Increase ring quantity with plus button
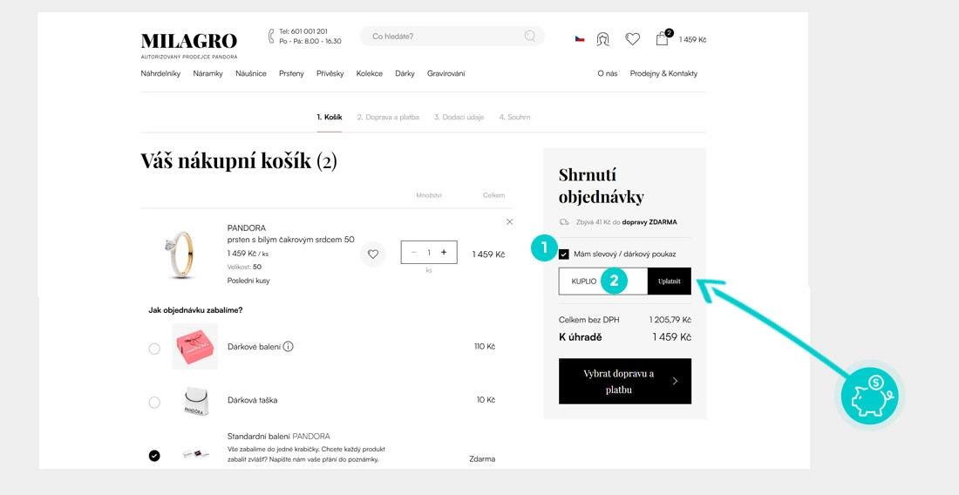 [444, 253]
